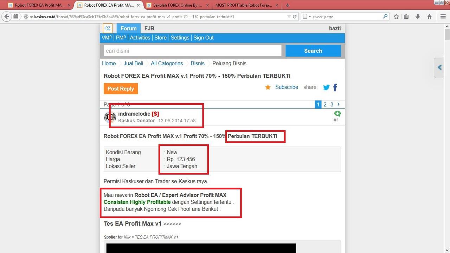
Task: Click the green multi-quote plus icon
Action: pos(337,113)
